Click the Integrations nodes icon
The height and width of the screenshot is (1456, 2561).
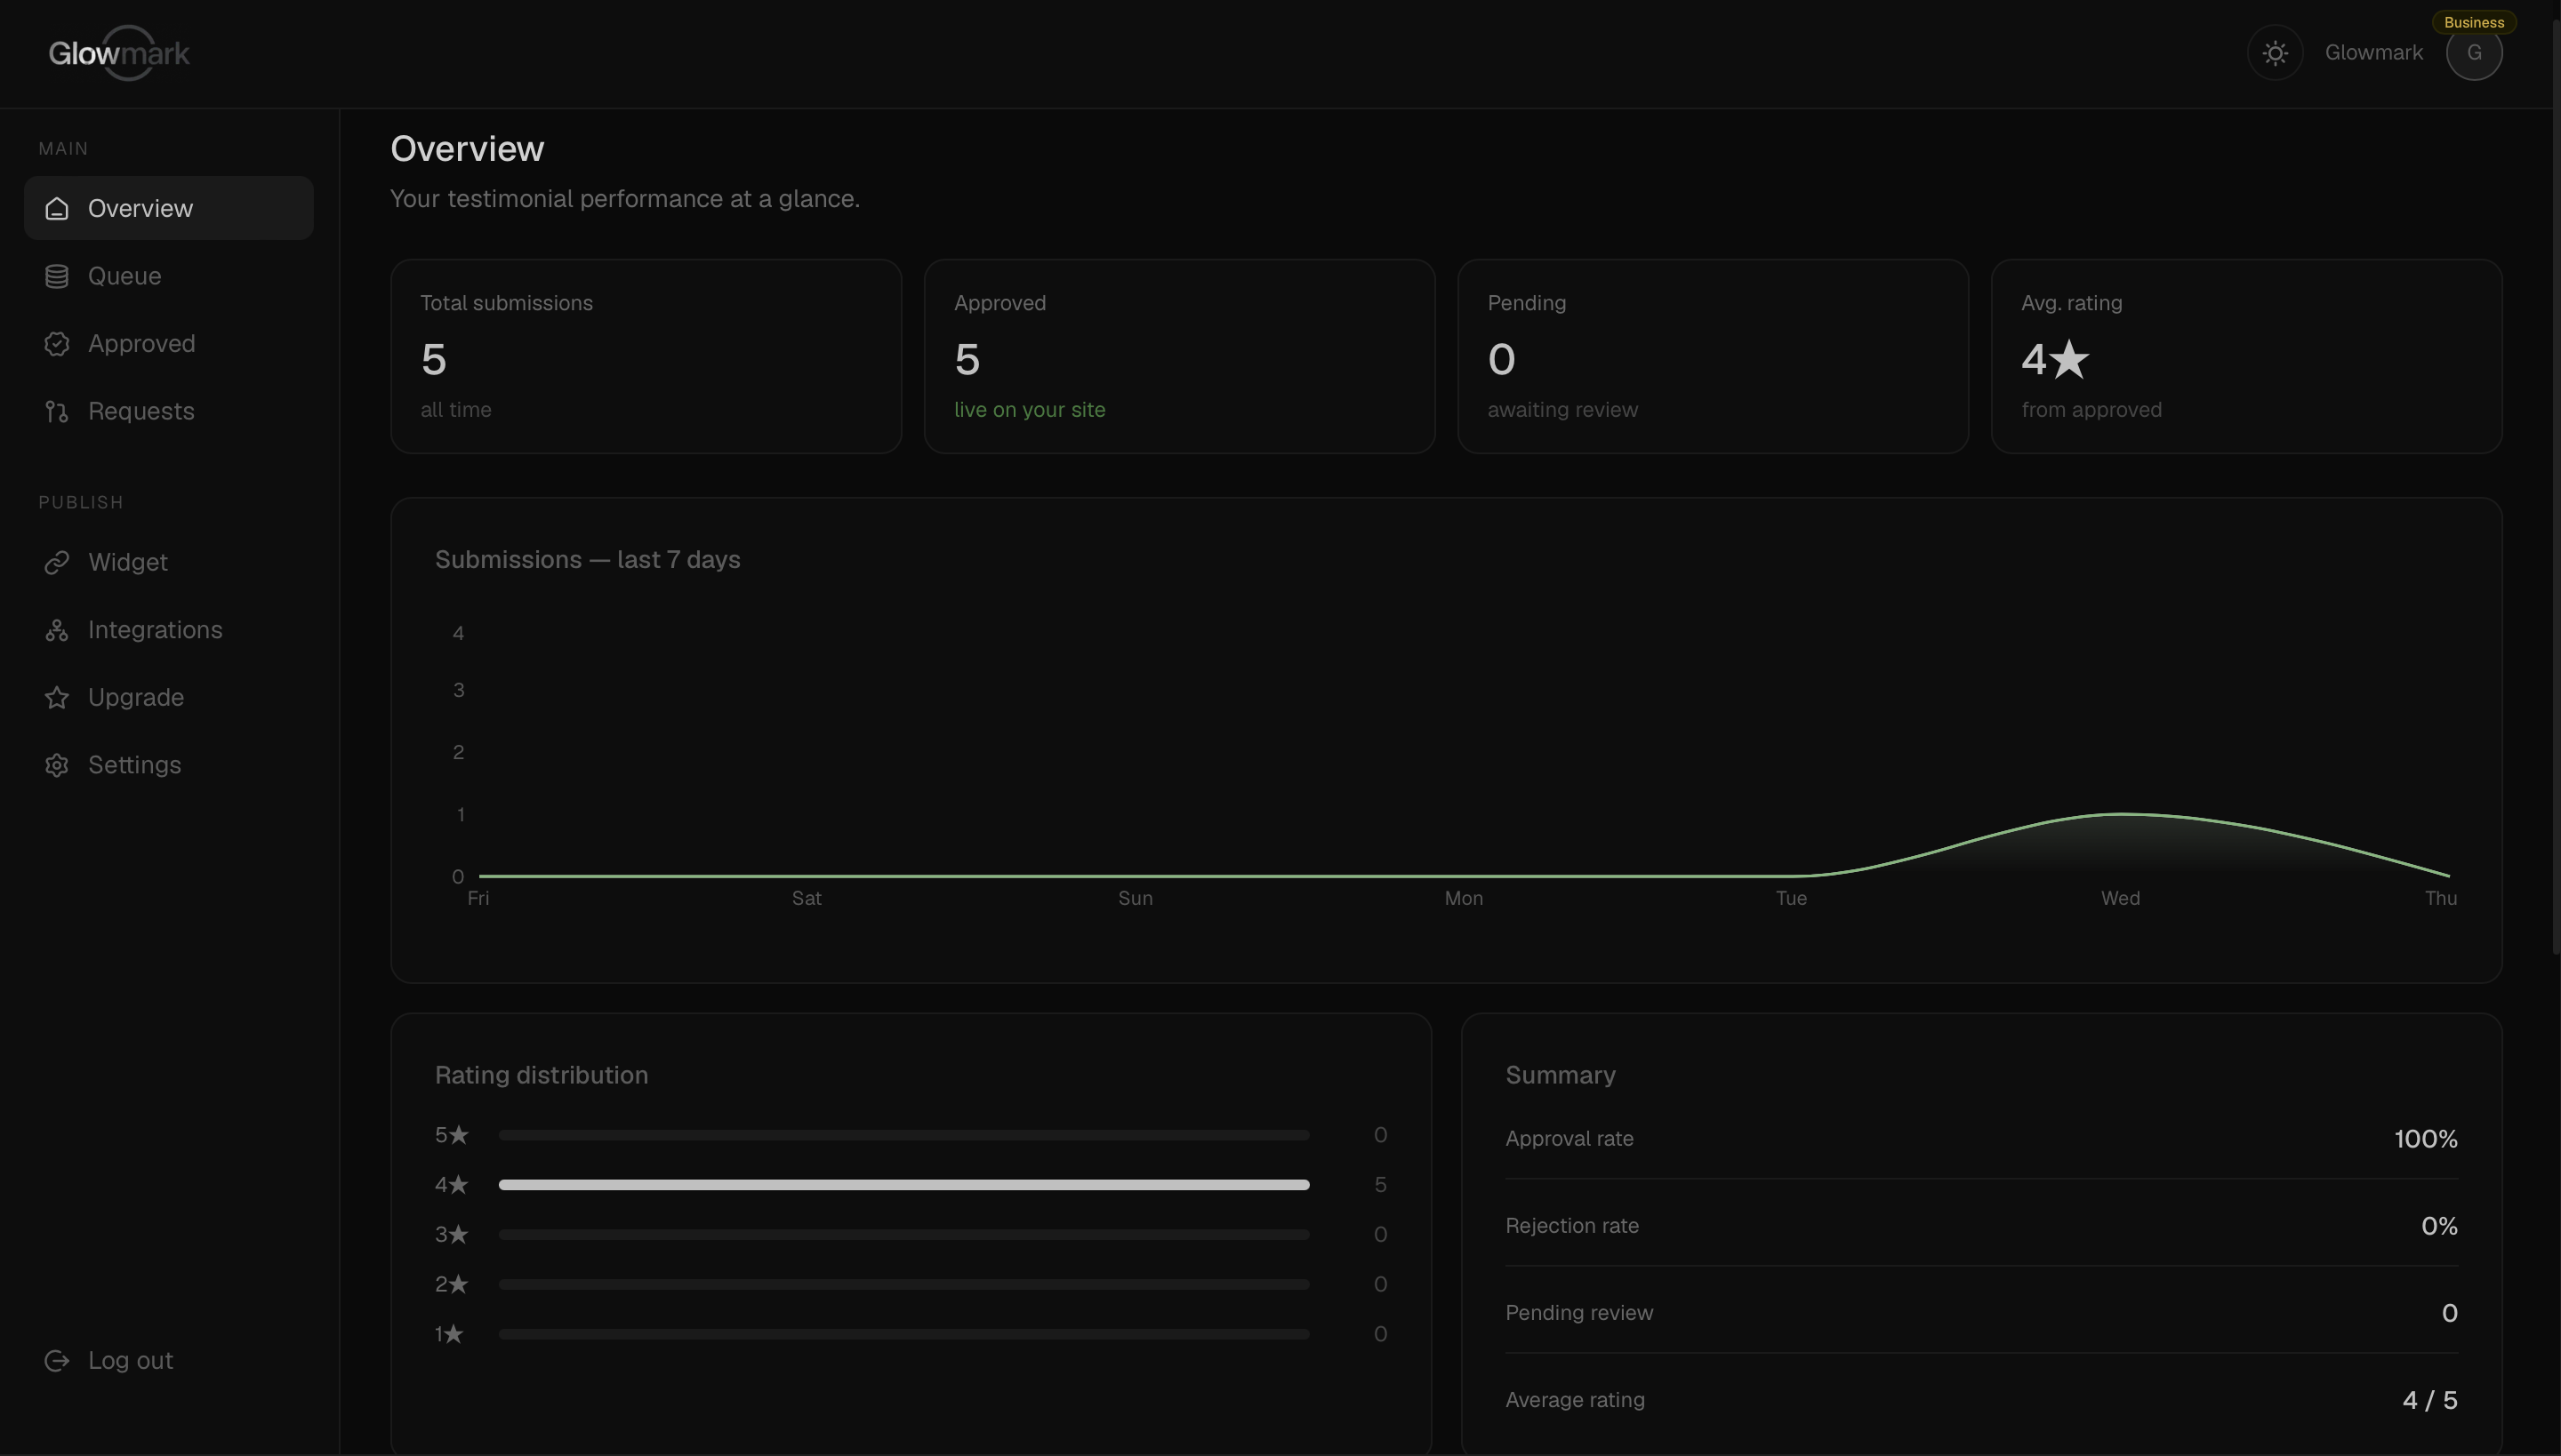[x=57, y=630]
